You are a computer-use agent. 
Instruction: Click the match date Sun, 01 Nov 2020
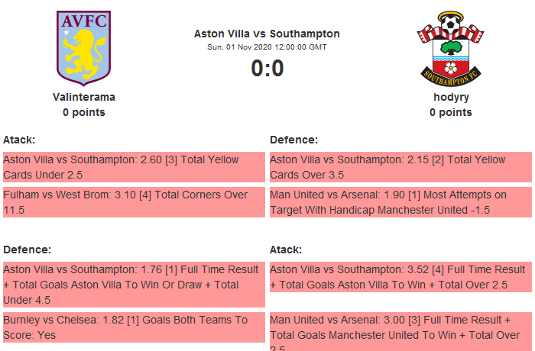tap(267, 47)
